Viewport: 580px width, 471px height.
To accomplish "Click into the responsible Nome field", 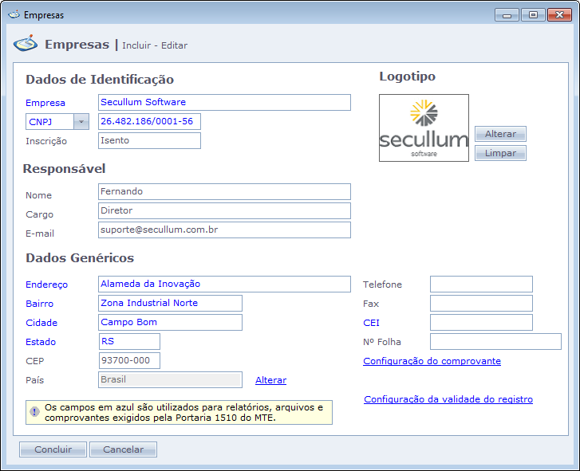I will 224,192.
